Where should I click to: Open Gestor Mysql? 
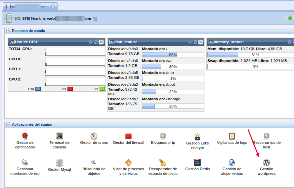point(60,163)
